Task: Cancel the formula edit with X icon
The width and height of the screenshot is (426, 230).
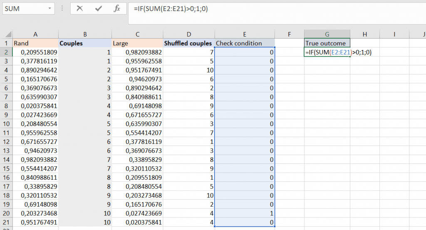Action: pos(80,8)
